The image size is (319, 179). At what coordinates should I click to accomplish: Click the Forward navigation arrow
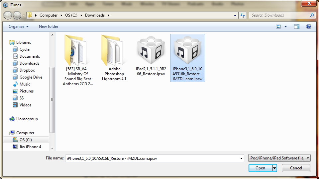pos(17,16)
